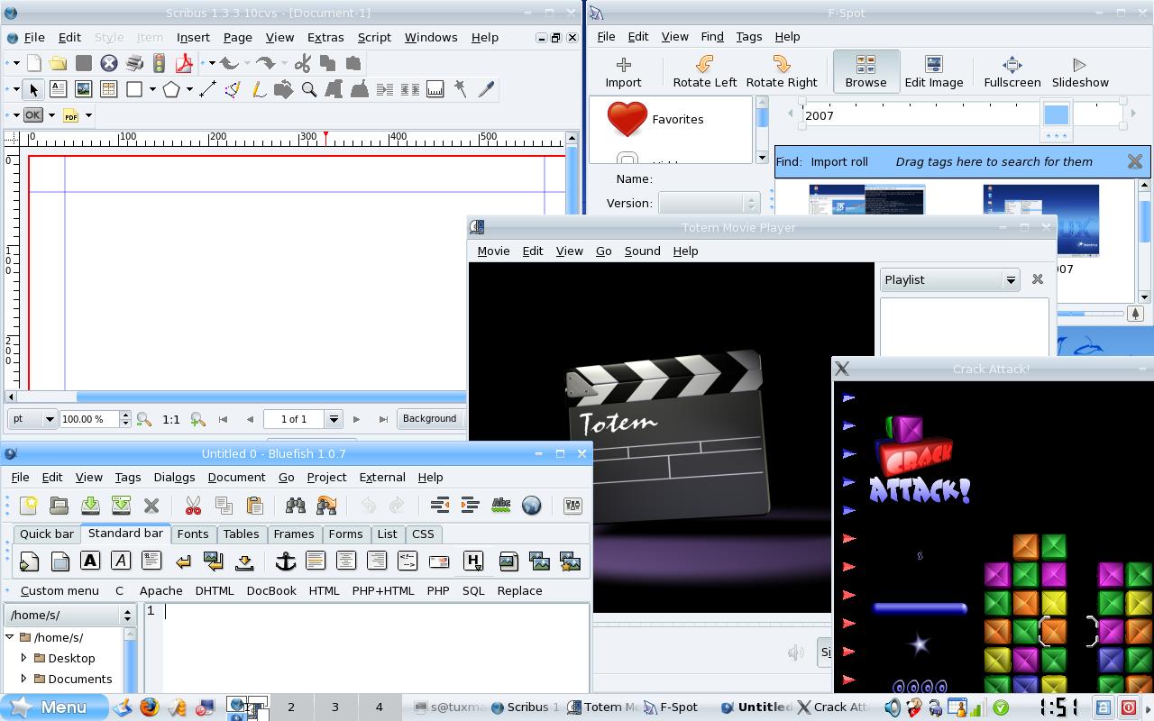Screen dimensions: 1154x721
Task: Launch Firefox from the taskbar
Action: (149, 707)
